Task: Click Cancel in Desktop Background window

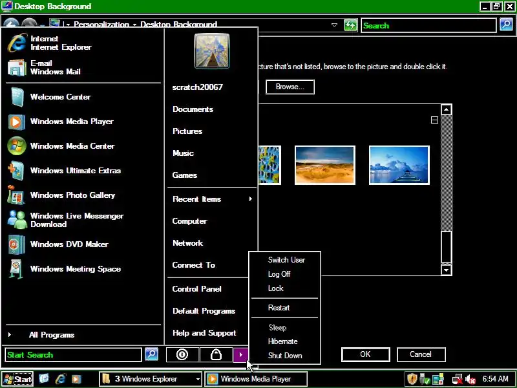Action: tap(421, 354)
